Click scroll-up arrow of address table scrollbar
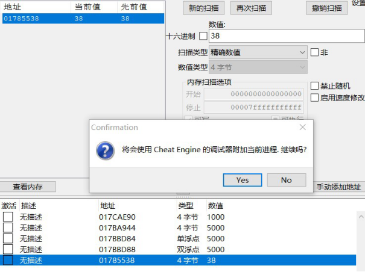This screenshot has height=272, width=365. [x=361, y=217]
